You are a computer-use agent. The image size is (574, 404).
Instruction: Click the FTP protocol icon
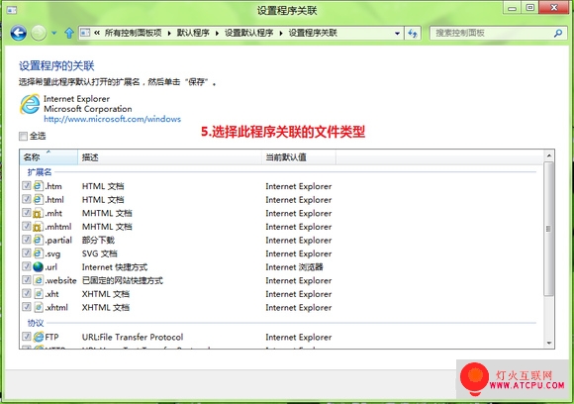click(x=38, y=337)
